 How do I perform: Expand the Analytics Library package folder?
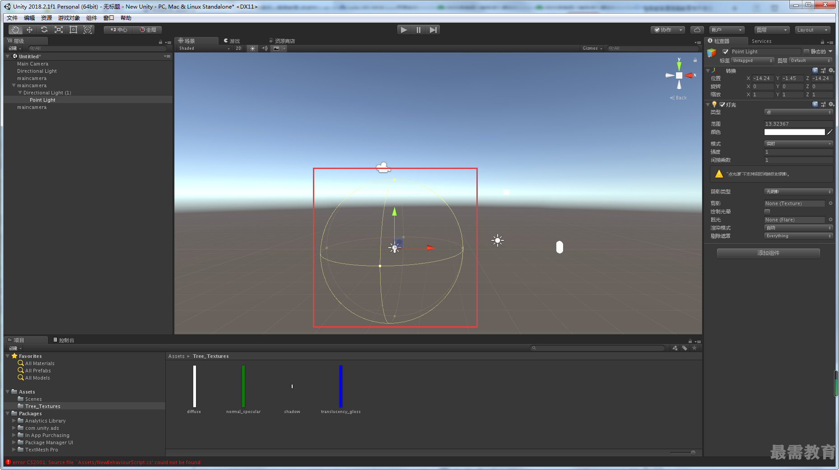point(14,421)
